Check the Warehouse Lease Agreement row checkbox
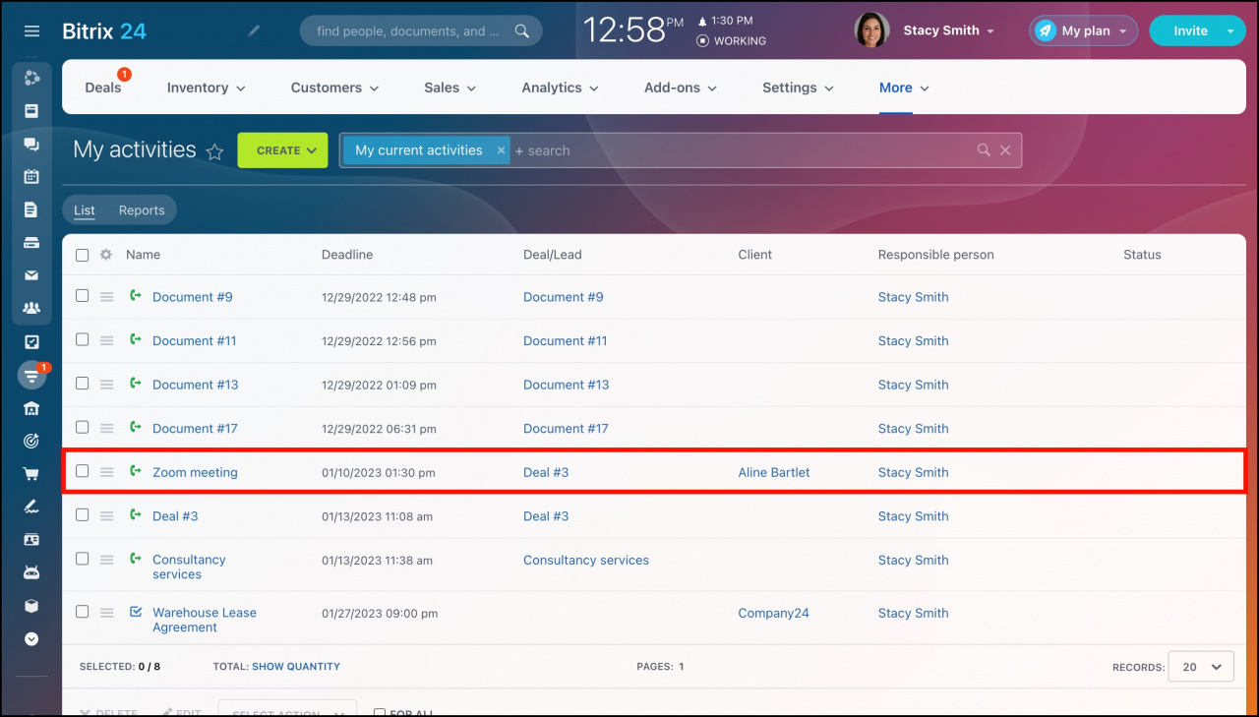 coord(83,612)
